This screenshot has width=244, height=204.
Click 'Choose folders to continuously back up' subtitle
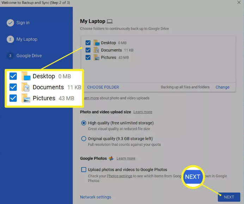click(x=124, y=29)
